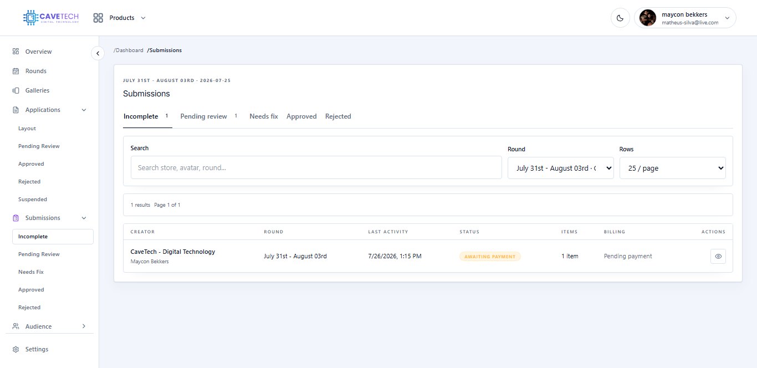
Task: Click the CaveTech logo
Action: click(51, 18)
